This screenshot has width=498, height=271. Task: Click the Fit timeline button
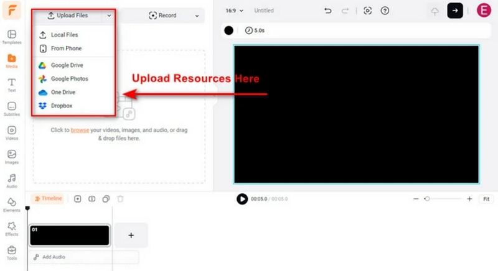[x=486, y=199]
